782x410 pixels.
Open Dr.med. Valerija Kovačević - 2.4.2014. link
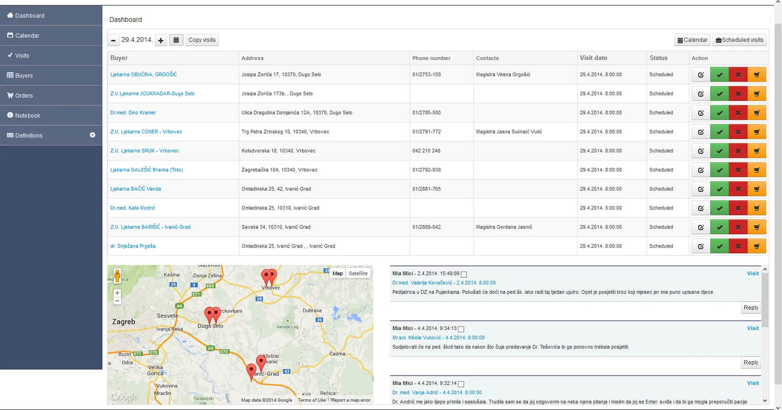444,283
